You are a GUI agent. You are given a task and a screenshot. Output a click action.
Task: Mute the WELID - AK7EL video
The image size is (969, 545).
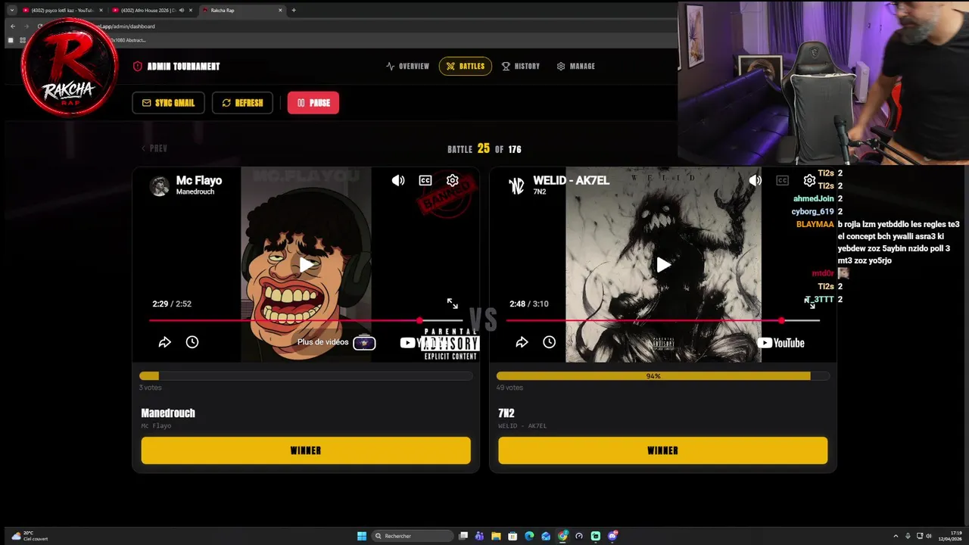pos(755,180)
